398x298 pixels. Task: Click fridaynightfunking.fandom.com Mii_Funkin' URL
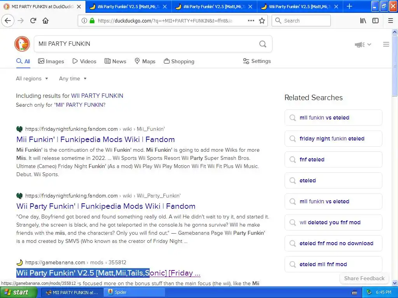95,129
